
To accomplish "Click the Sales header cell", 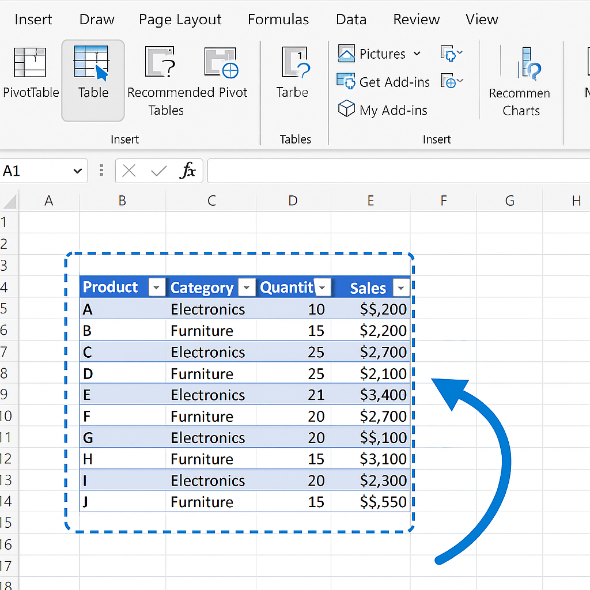I will [x=370, y=287].
